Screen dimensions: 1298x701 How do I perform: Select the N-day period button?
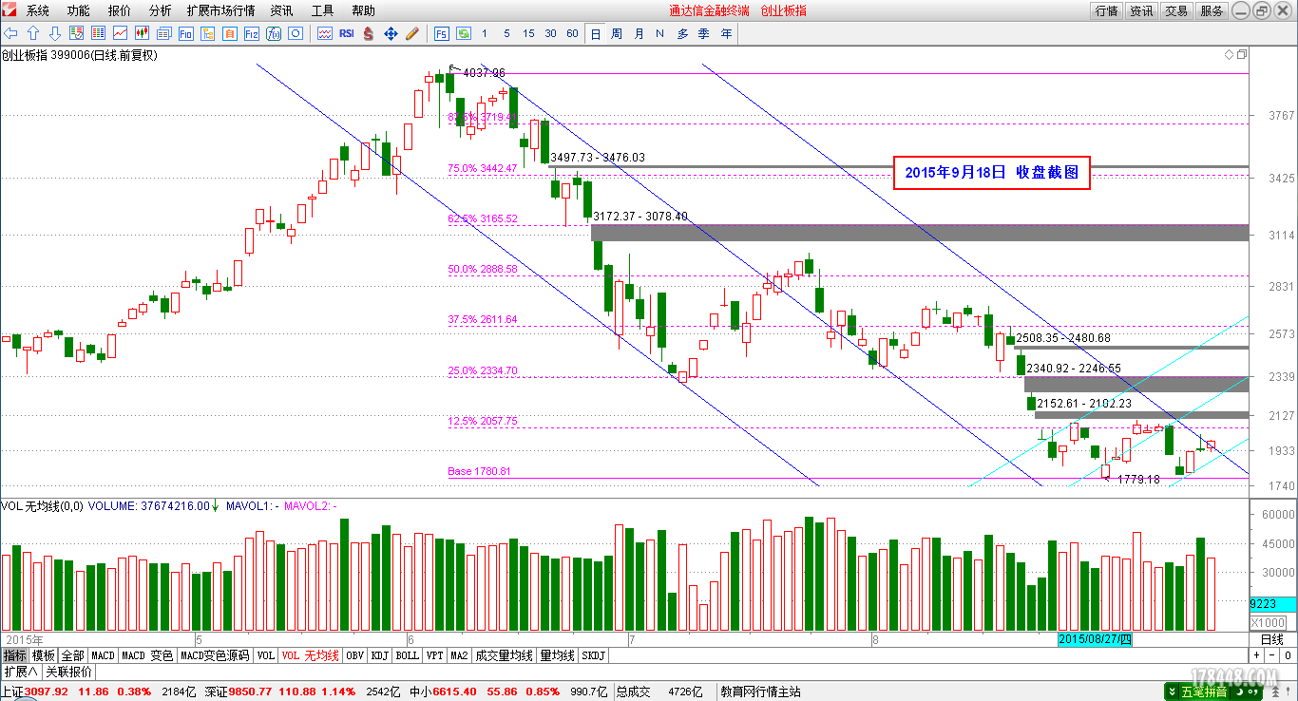click(660, 33)
